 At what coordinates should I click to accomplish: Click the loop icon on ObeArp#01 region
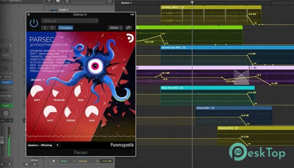click(213, 108)
